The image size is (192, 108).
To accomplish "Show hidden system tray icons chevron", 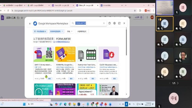I will pyautogui.click(x=120, y=104).
